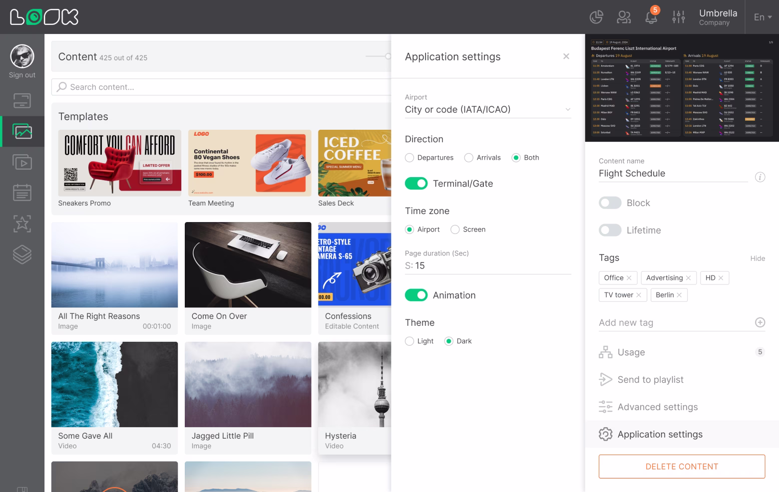Select Both direction

516,158
